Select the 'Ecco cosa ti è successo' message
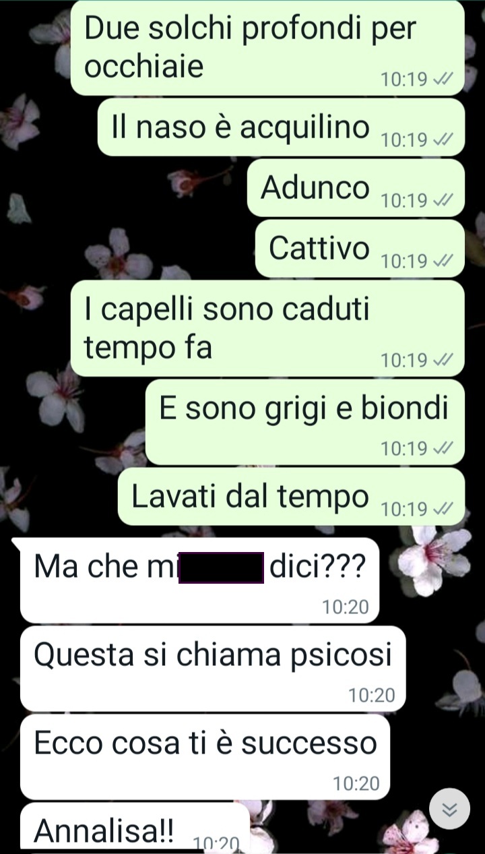 pyautogui.click(x=205, y=757)
